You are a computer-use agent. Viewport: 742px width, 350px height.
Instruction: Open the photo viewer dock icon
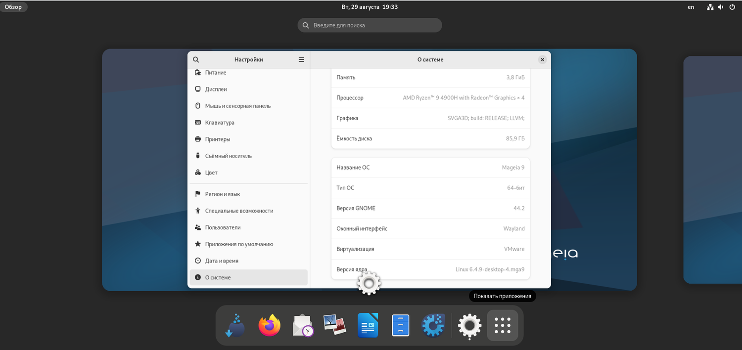(x=335, y=325)
